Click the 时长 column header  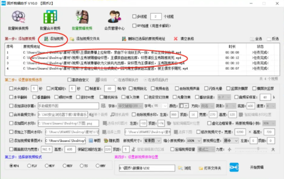[x=232, y=47]
